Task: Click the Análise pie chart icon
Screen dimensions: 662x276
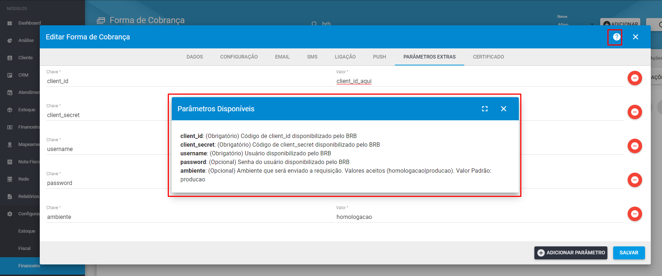Action: tap(10, 40)
